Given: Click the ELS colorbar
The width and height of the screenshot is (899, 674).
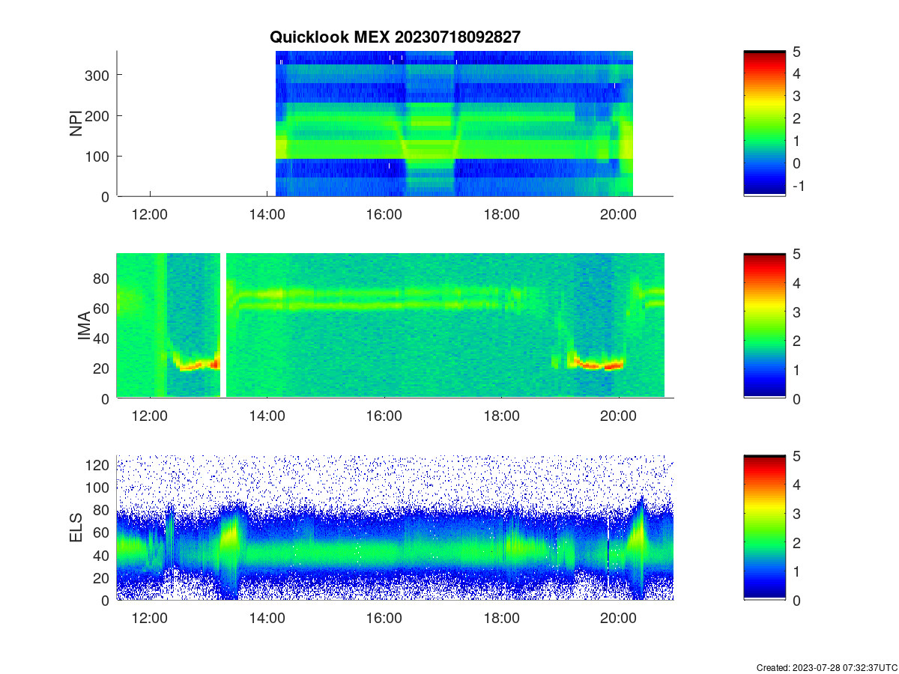Looking at the screenshot, I should pyautogui.click(x=764, y=528).
